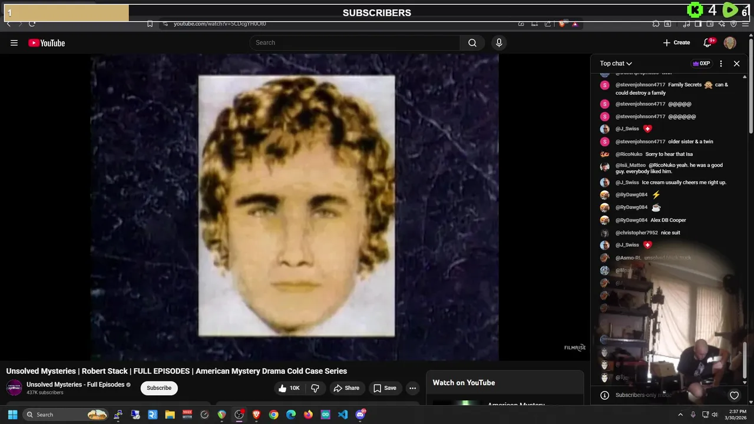Click username @christopher7952 in chat
The height and width of the screenshot is (424, 754).
(637, 233)
